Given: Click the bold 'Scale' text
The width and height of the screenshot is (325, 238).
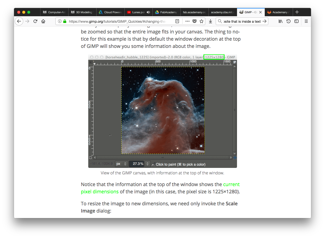Looking at the screenshot, I should click(231, 204).
